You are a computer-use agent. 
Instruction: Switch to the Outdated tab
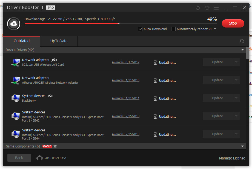pyautogui.click(x=22, y=41)
